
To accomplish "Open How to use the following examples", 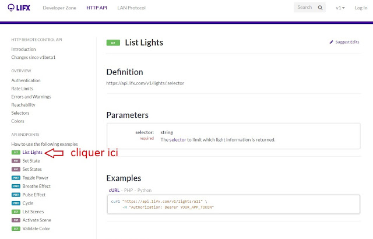I will (x=44, y=144).
